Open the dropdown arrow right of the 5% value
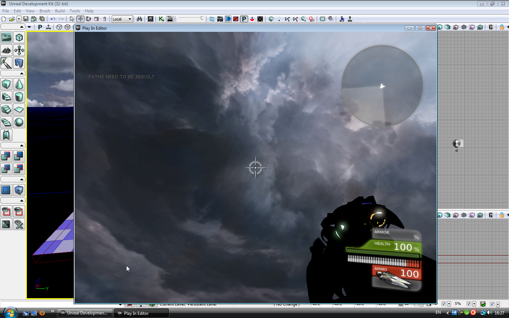This screenshot has width=509, height=318. pos(474,304)
